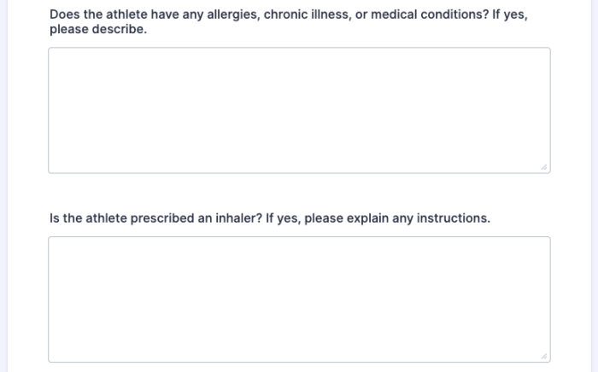Click the diagonal resize icon under allergies question
Image resolution: width=598 pixels, height=372 pixels.
(x=544, y=167)
